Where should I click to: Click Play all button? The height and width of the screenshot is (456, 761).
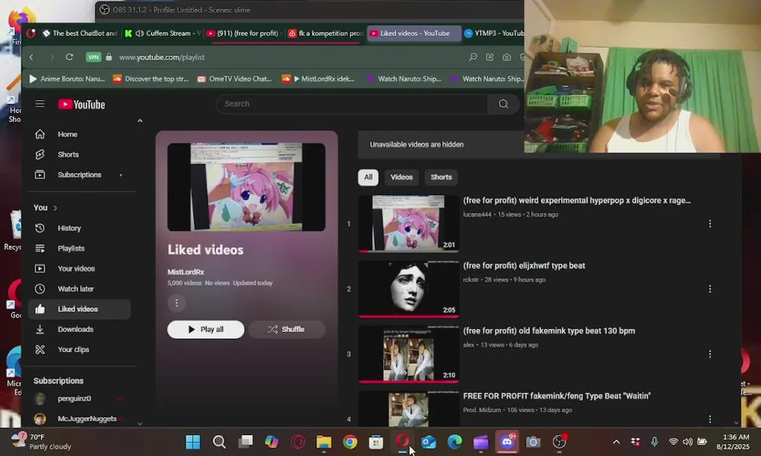tap(205, 329)
